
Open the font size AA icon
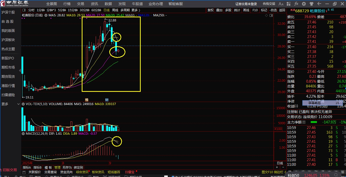click(281, 4)
